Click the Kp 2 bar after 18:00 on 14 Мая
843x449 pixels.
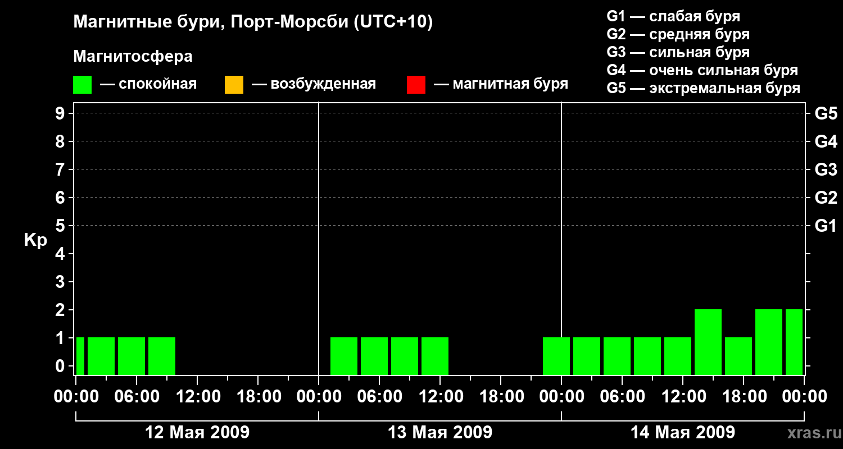pos(769,342)
